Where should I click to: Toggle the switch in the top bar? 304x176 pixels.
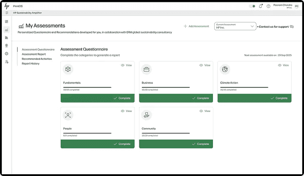pyautogui.click(x=252, y=6)
